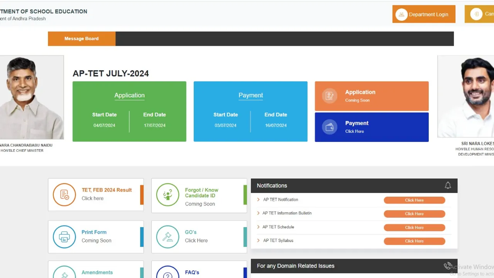494x278 pixels.
Task: Click the AP TET Information Bulletin text
Action: point(287,213)
